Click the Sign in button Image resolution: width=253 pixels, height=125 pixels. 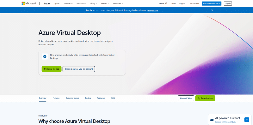(228, 3)
